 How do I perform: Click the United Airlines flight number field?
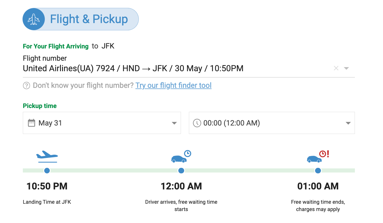pos(189,68)
